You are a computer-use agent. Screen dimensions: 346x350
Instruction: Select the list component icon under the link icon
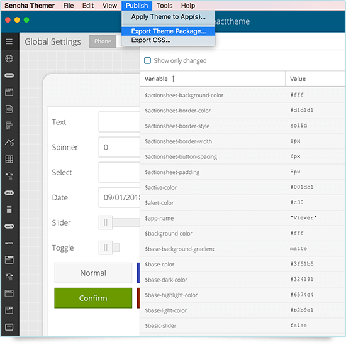click(9, 210)
